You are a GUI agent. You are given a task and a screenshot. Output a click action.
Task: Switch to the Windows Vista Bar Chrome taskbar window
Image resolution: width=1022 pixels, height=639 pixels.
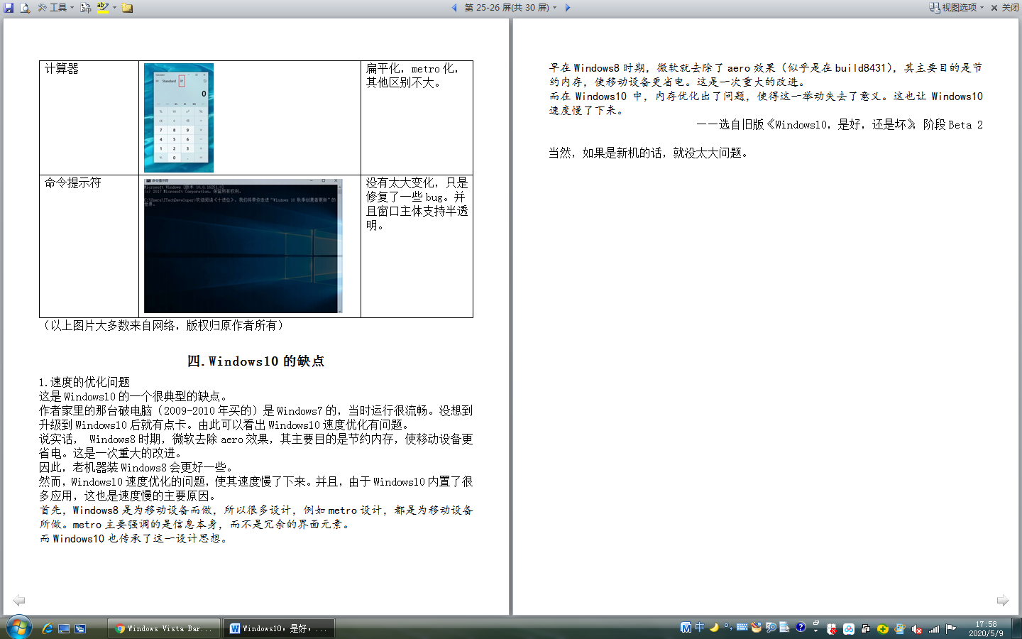[x=164, y=628]
